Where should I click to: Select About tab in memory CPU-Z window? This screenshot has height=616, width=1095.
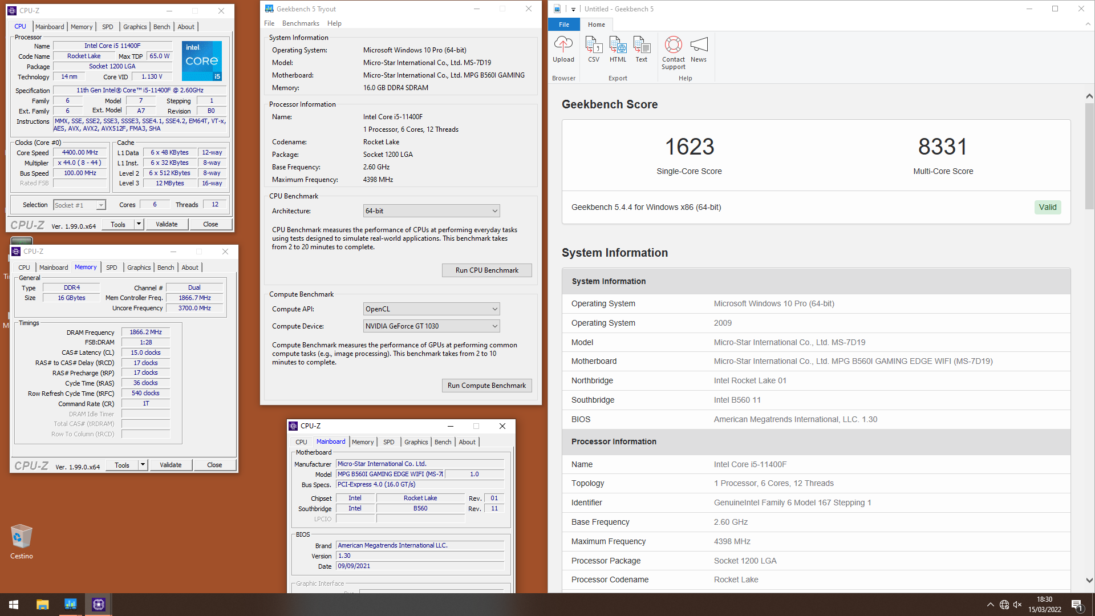pyautogui.click(x=190, y=268)
